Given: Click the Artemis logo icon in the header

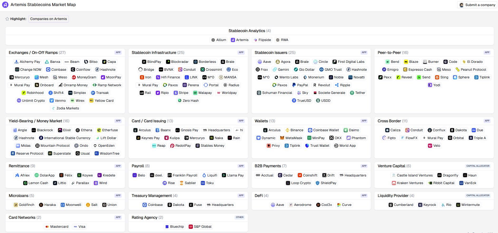Looking at the screenshot, I should (x=5, y=5).
